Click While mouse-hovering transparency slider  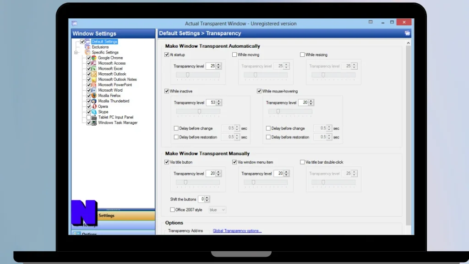click(x=290, y=112)
